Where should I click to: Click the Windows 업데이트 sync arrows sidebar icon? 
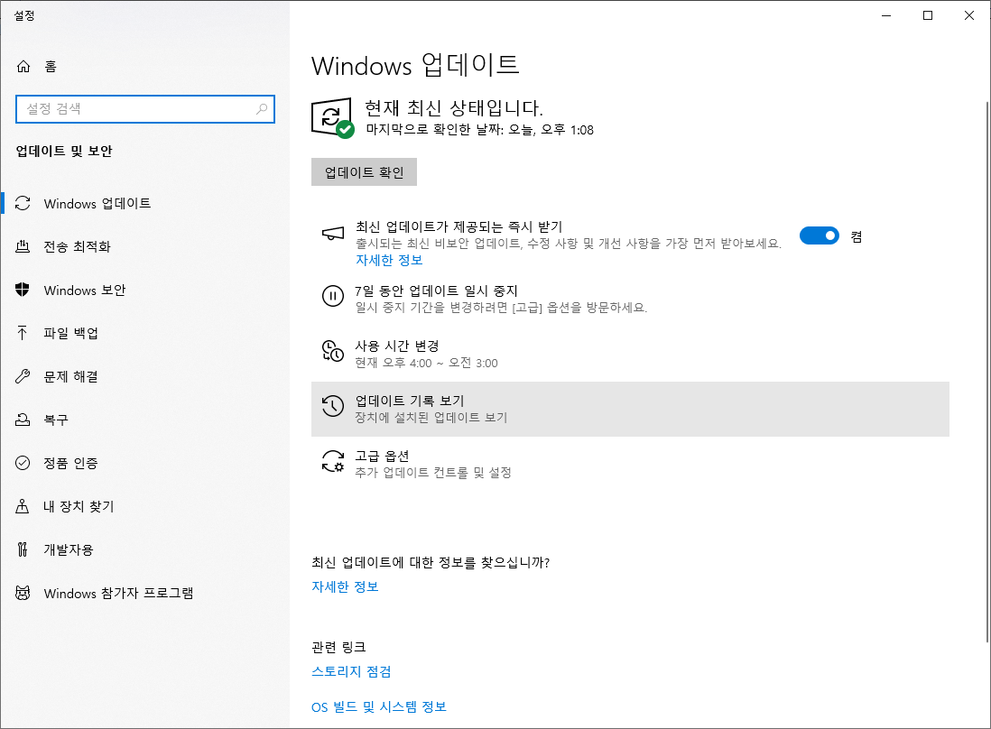pos(23,203)
